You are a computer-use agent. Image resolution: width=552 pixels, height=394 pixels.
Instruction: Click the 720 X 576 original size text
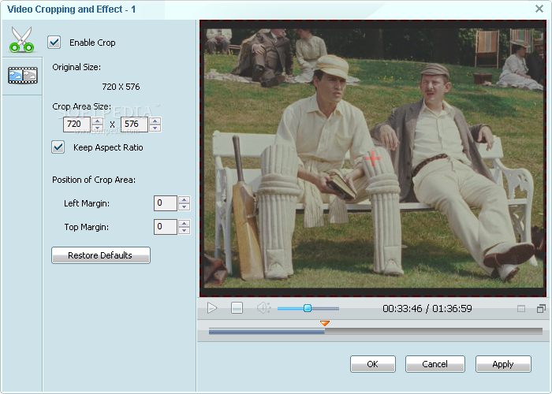pos(121,87)
